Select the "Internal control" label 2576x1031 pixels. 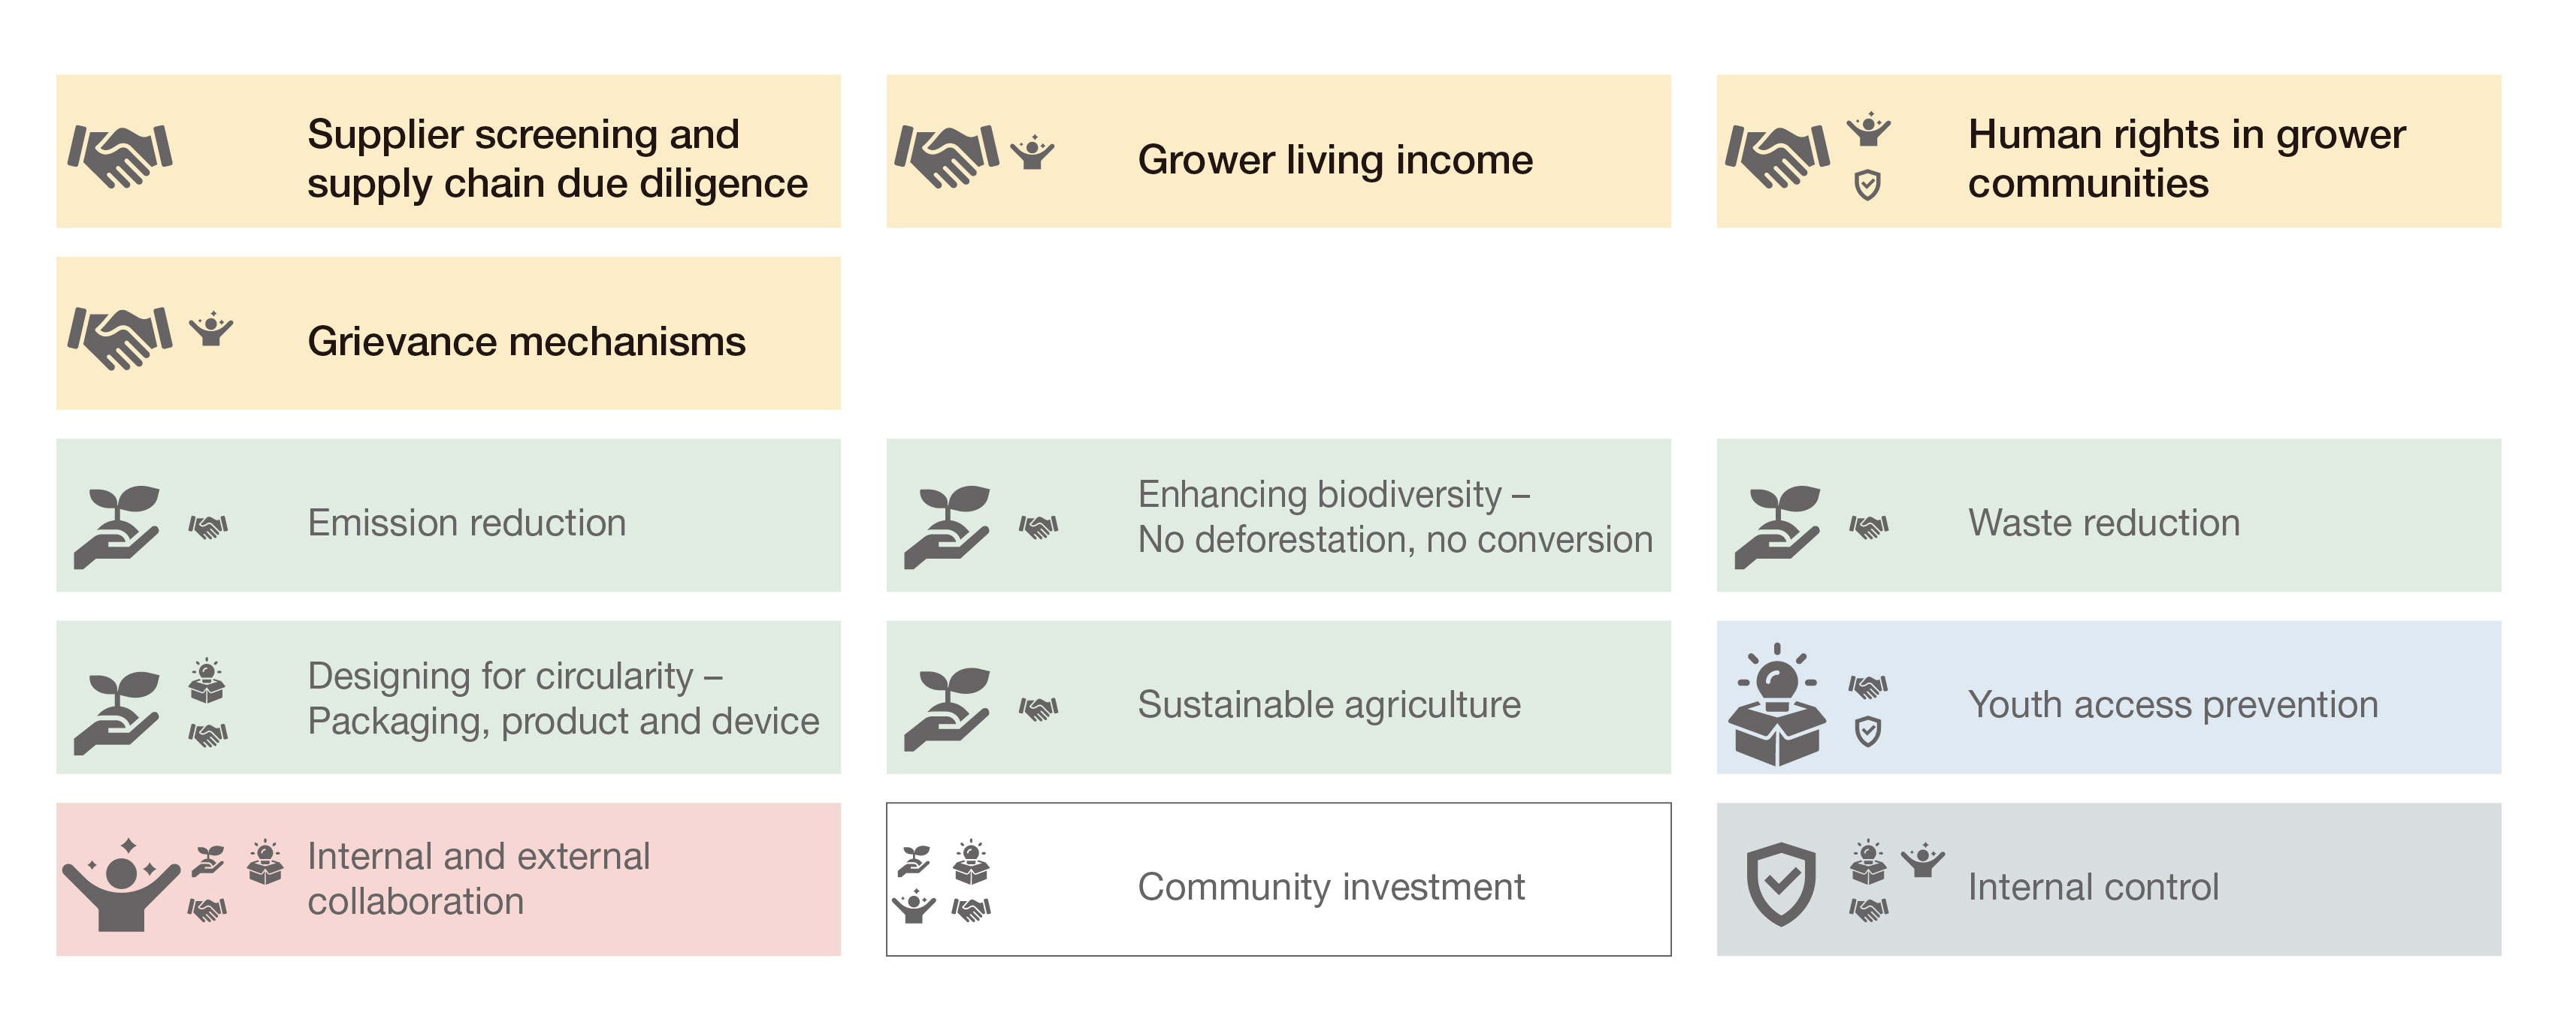(2093, 886)
